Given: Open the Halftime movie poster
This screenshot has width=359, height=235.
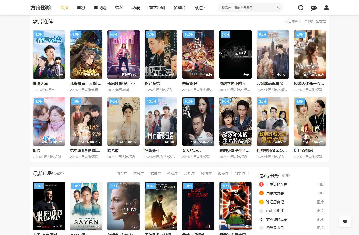Looking at the screenshot, I should coord(124,206).
